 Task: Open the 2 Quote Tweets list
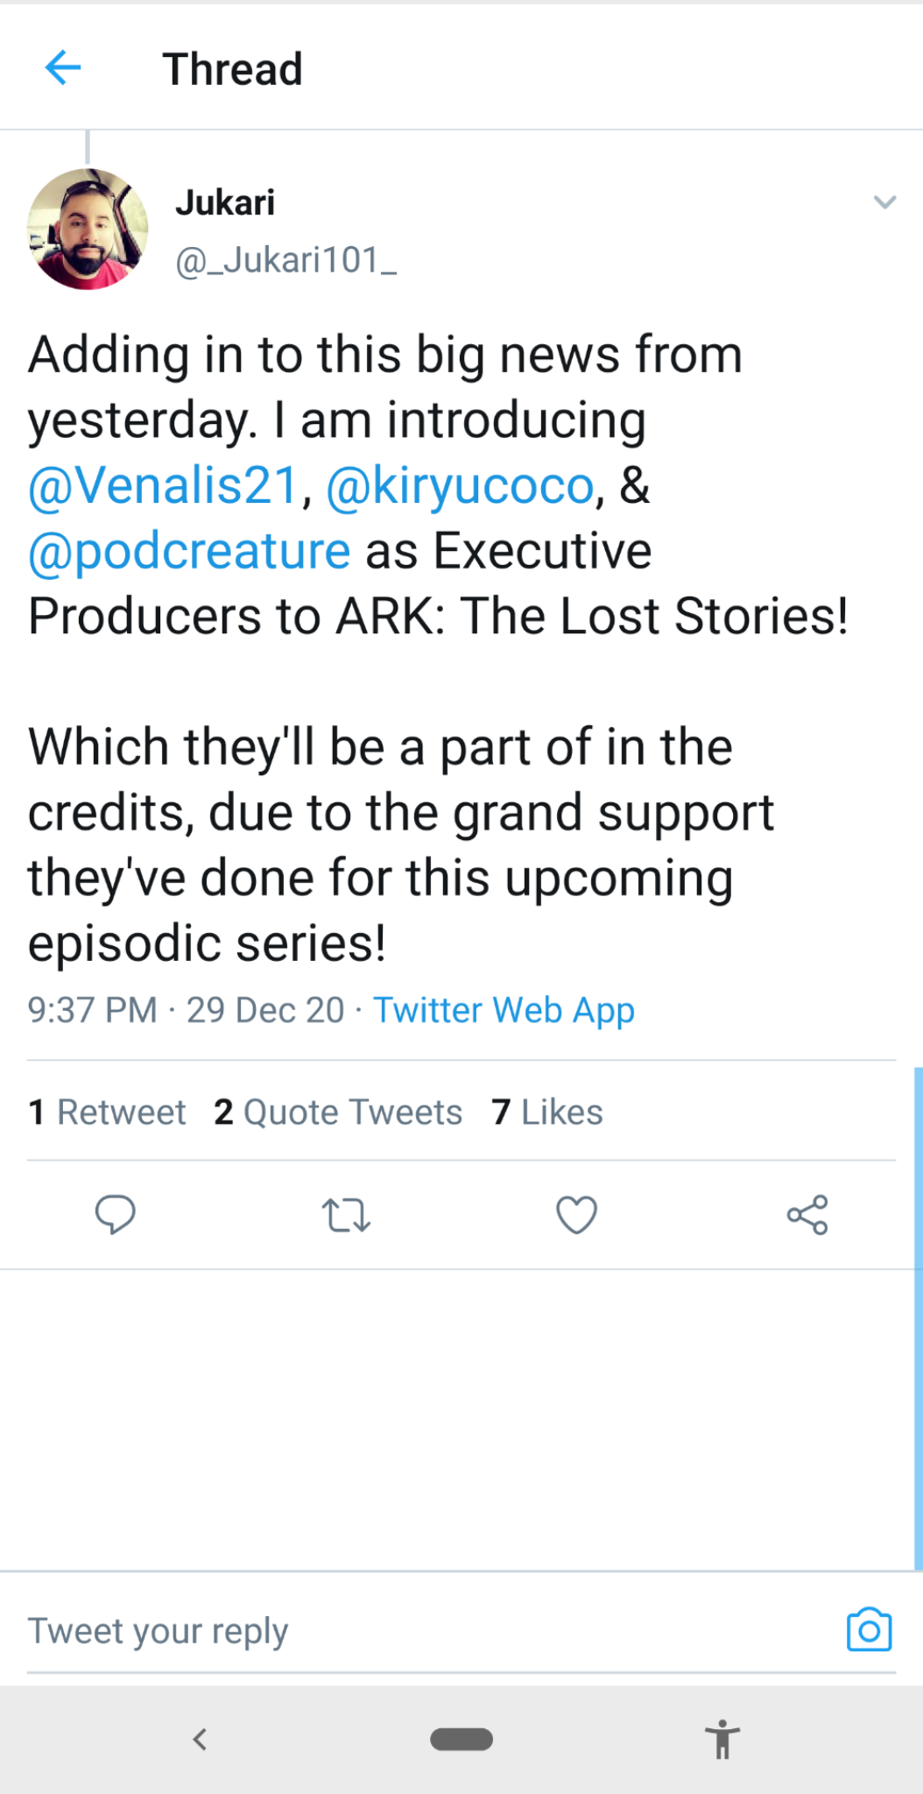click(x=338, y=1112)
